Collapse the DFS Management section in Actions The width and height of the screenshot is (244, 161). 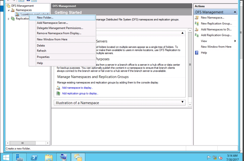coord(235,12)
